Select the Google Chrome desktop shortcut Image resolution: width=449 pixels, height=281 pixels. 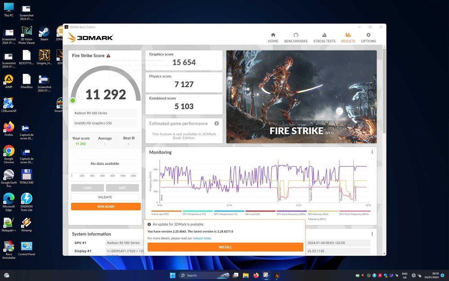[9, 154]
